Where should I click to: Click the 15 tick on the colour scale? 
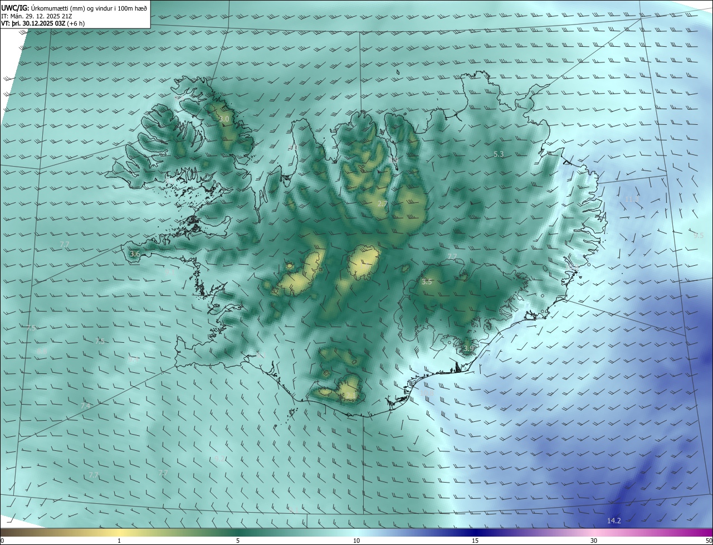pos(475,541)
